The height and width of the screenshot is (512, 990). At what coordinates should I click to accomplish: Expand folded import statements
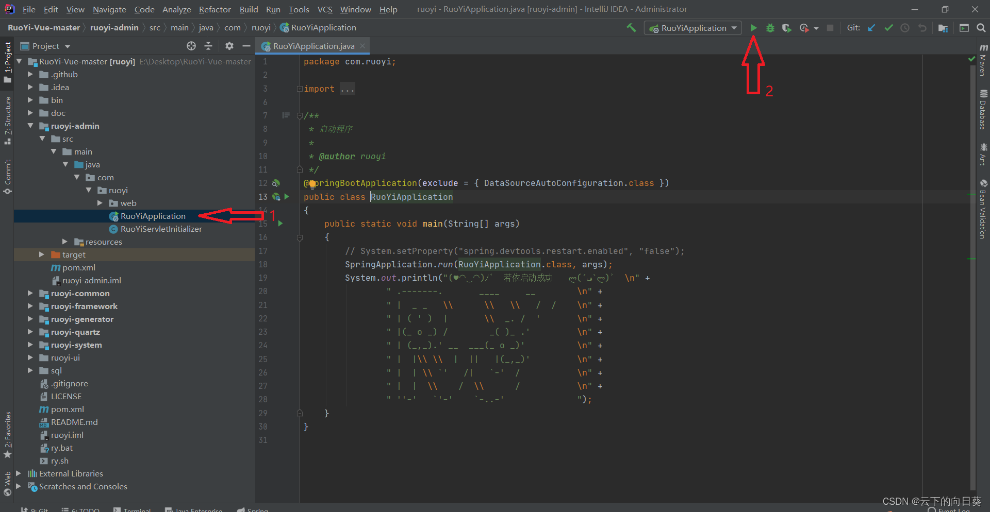(x=299, y=89)
